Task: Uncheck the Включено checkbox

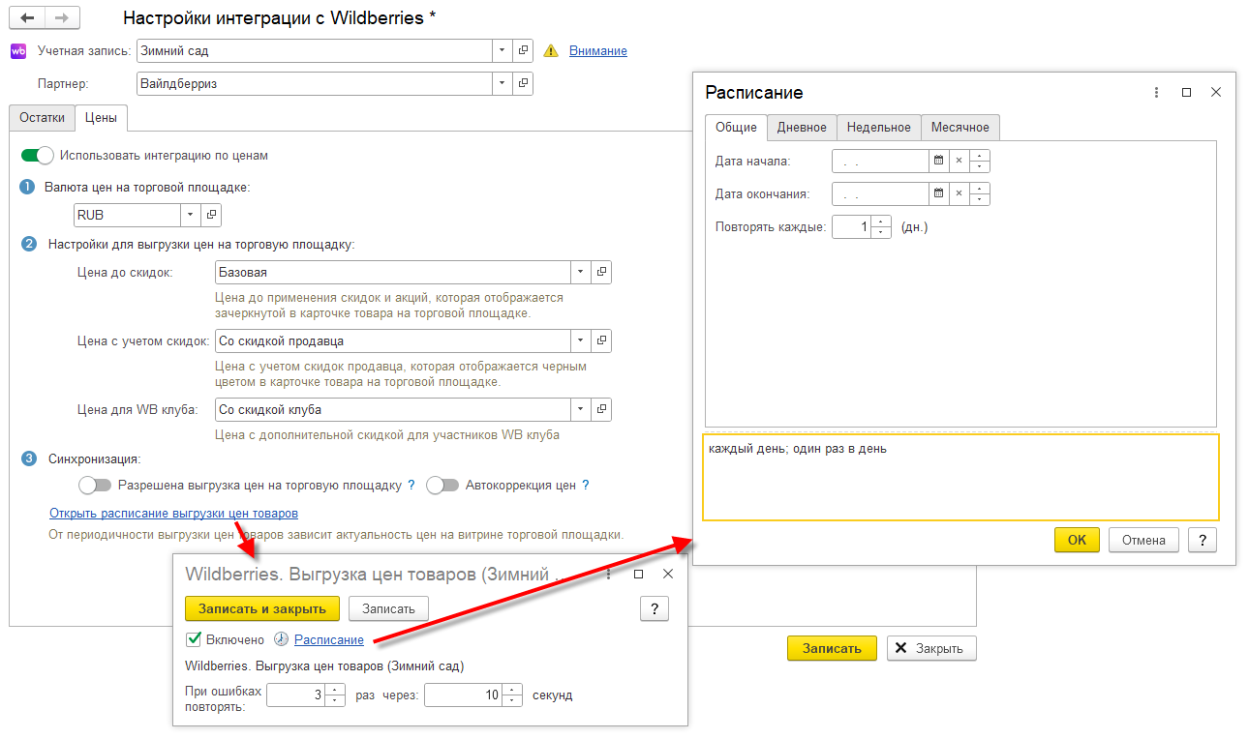Action: [x=194, y=639]
